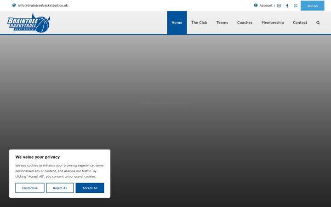
Task: Open the Account user icon
Action: point(256,5)
